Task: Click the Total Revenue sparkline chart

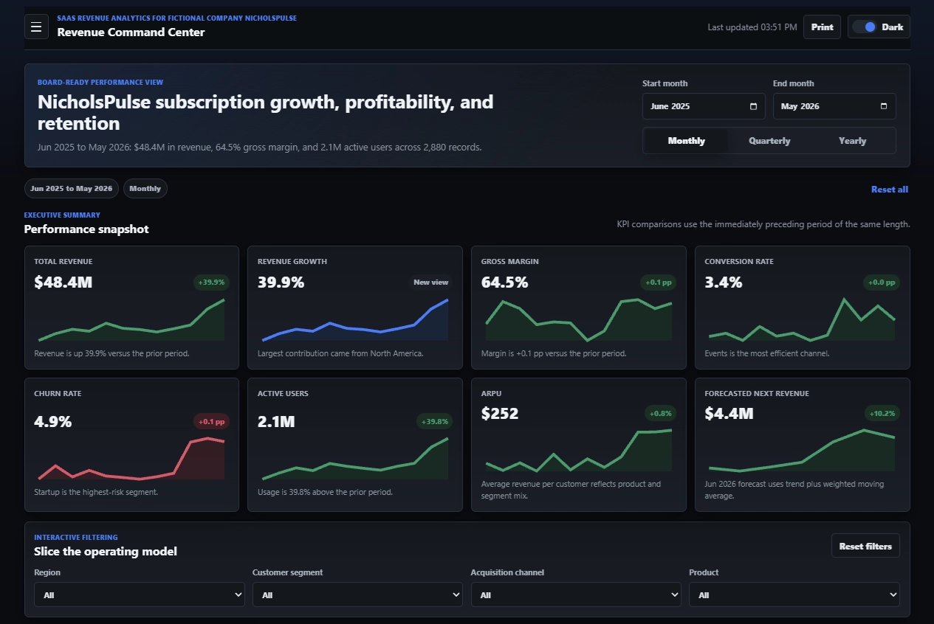Action: tap(131, 320)
